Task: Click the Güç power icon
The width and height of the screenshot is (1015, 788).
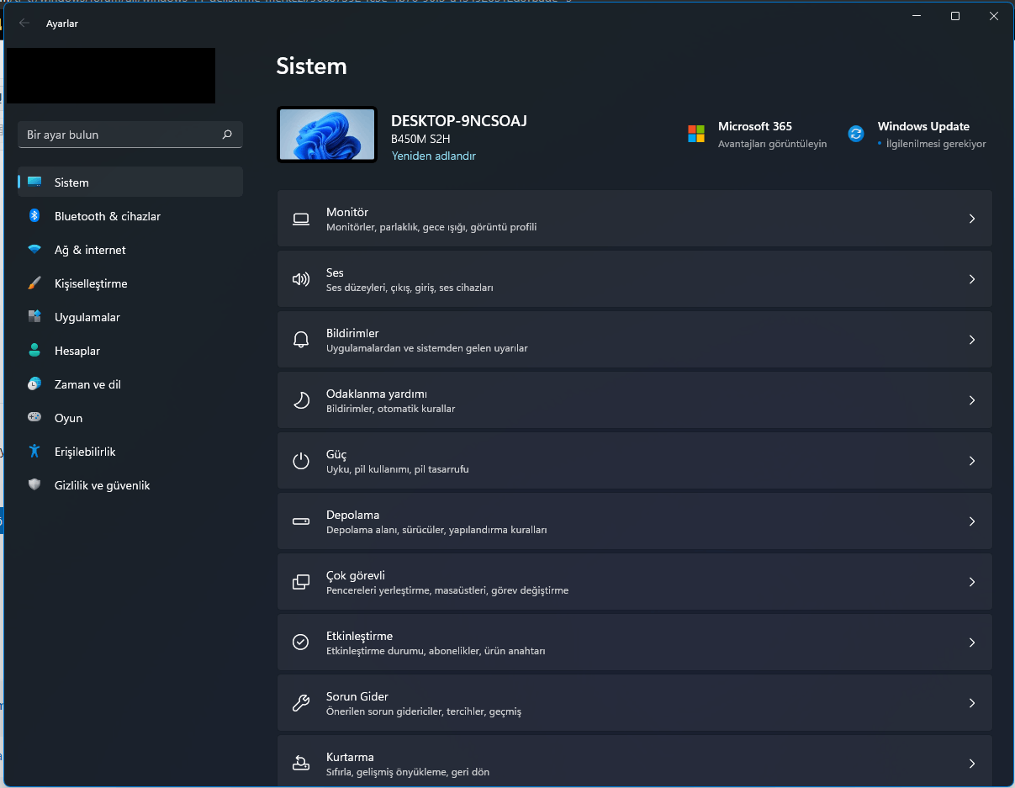Action: click(301, 461)
